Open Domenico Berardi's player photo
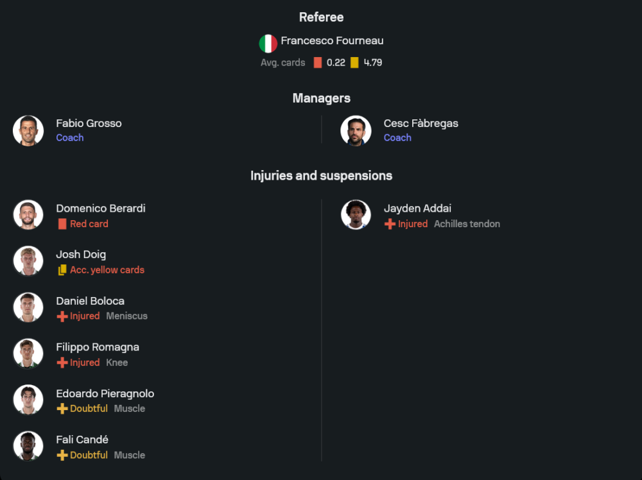The image size is (642, 480). pyautogui.click(x=28, y=215)
